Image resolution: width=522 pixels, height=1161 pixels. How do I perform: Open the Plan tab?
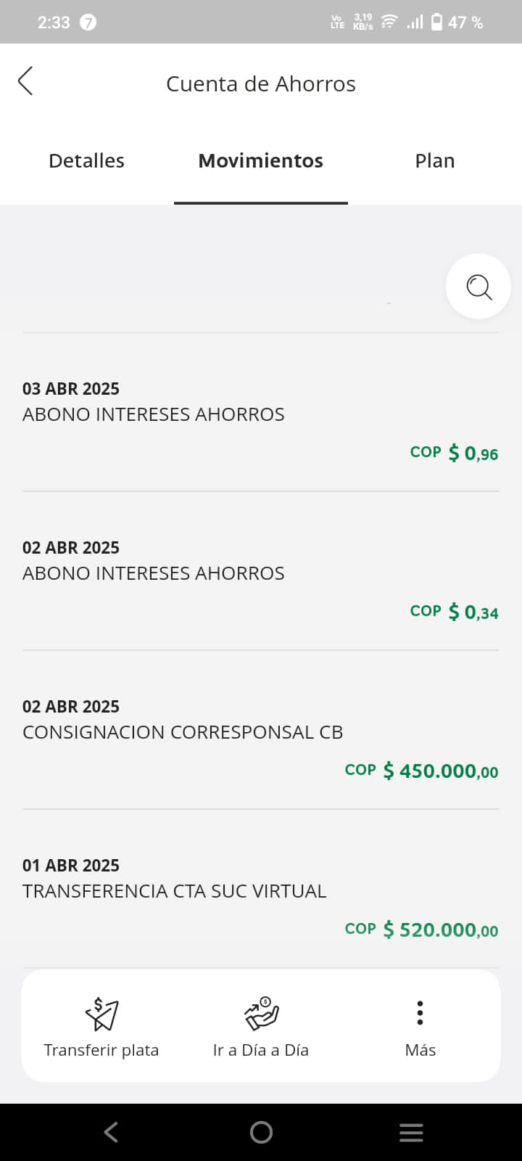coord(435,161)
